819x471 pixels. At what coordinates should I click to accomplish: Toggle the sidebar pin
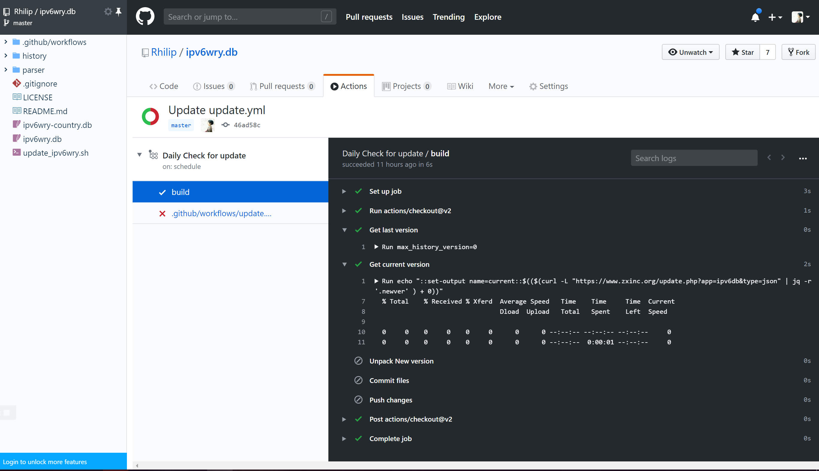[119, 12]
